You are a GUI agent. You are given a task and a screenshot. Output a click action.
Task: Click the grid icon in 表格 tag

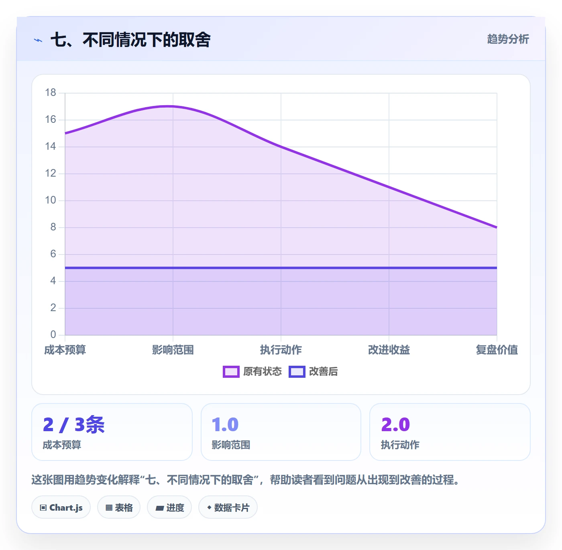click(109, 508)
